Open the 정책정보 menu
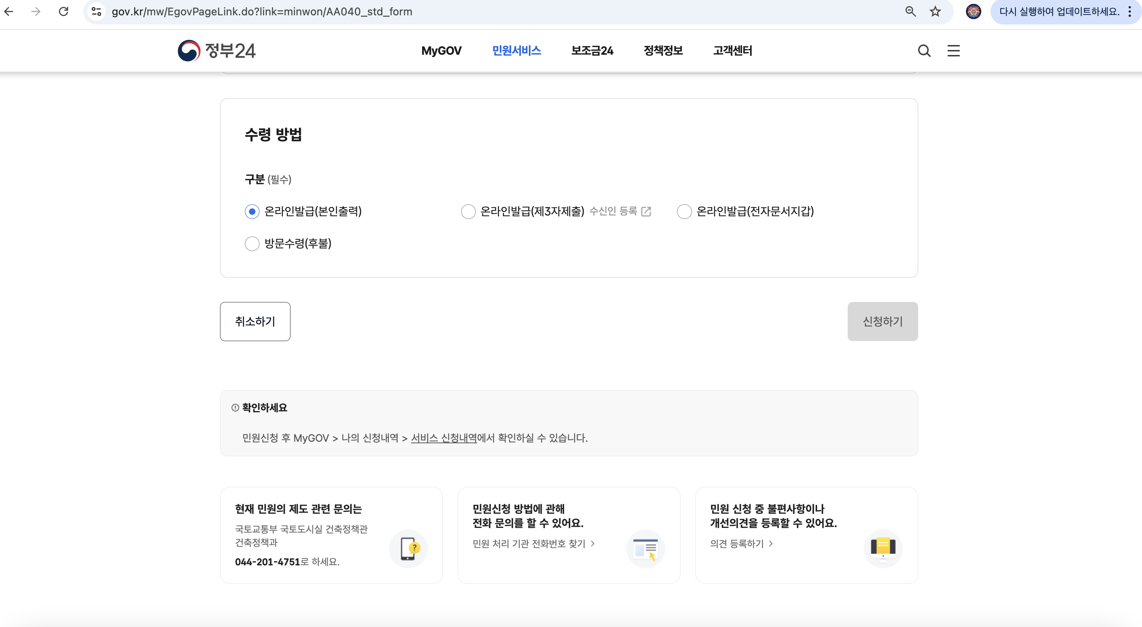The image size is (1142, 627). pos(663,51)
